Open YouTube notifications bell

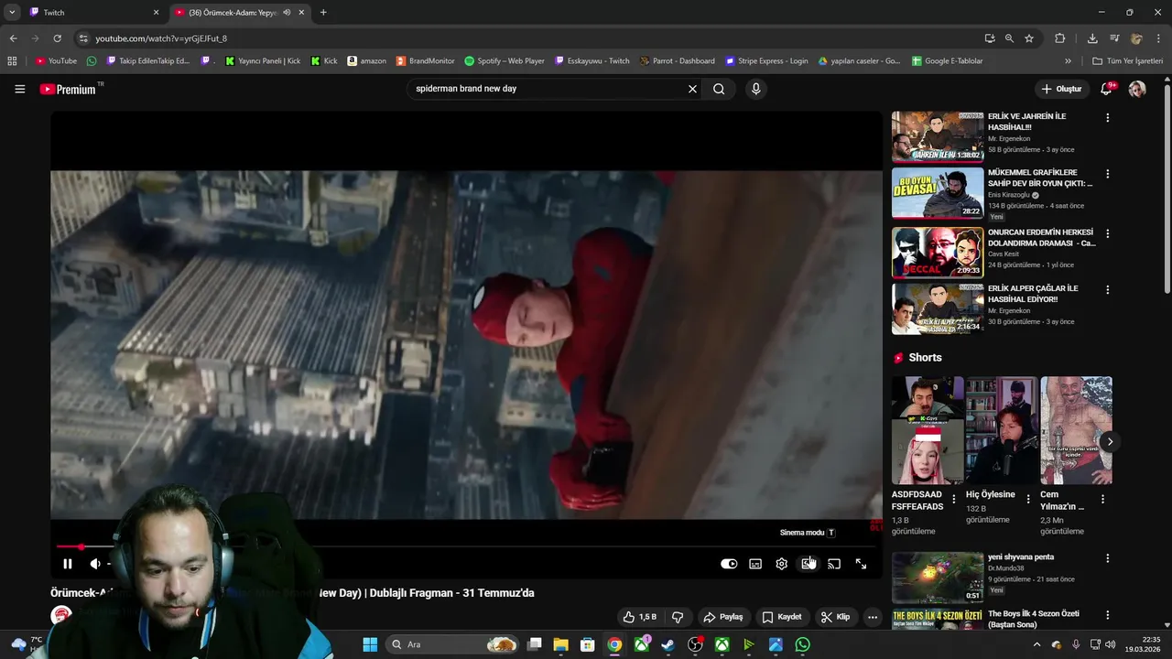coord(1107,89)
